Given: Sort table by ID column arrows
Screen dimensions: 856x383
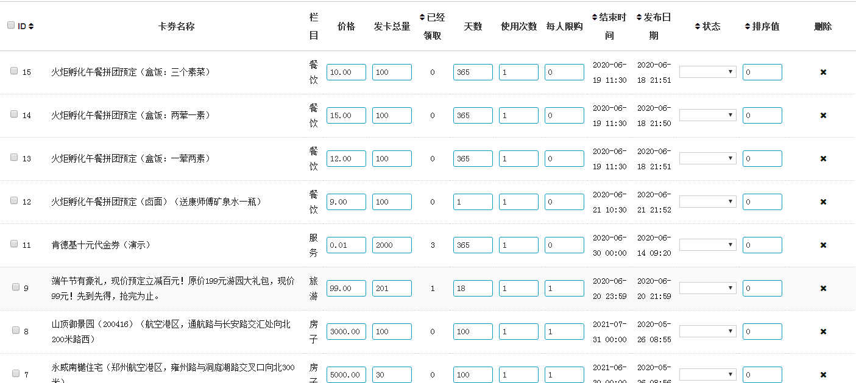Looking at the screenshot, I should [30, 26].
